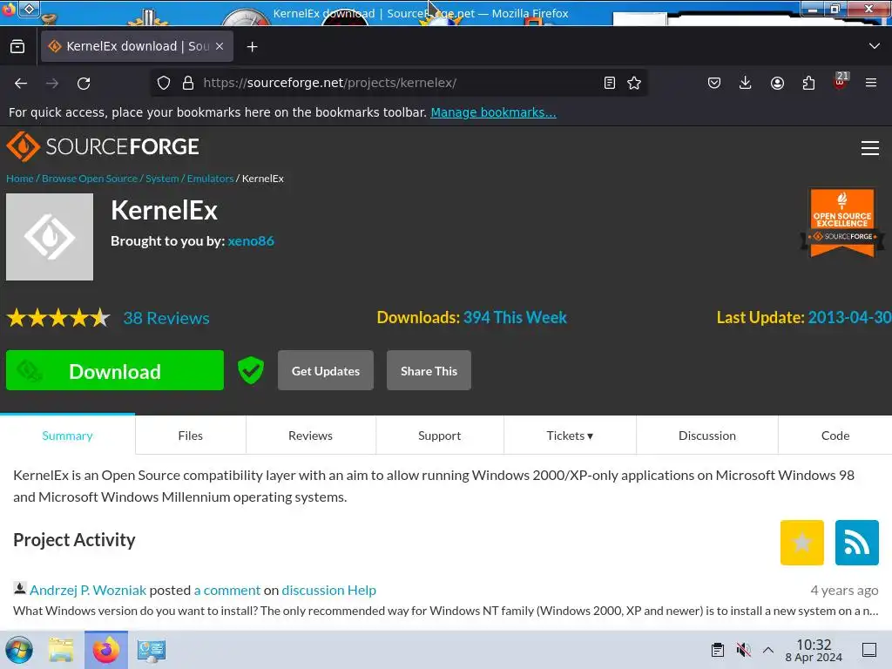
Task: Click the Open Source Excellence badge
Action: (x=842, y=222)
